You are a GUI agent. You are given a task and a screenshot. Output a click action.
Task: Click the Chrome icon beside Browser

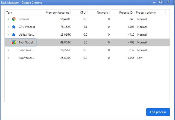(x=14, y=19)
